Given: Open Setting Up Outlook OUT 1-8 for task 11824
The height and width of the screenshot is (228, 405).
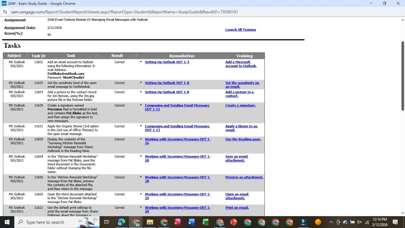Looking at the screenshot, I should [167, 92].
